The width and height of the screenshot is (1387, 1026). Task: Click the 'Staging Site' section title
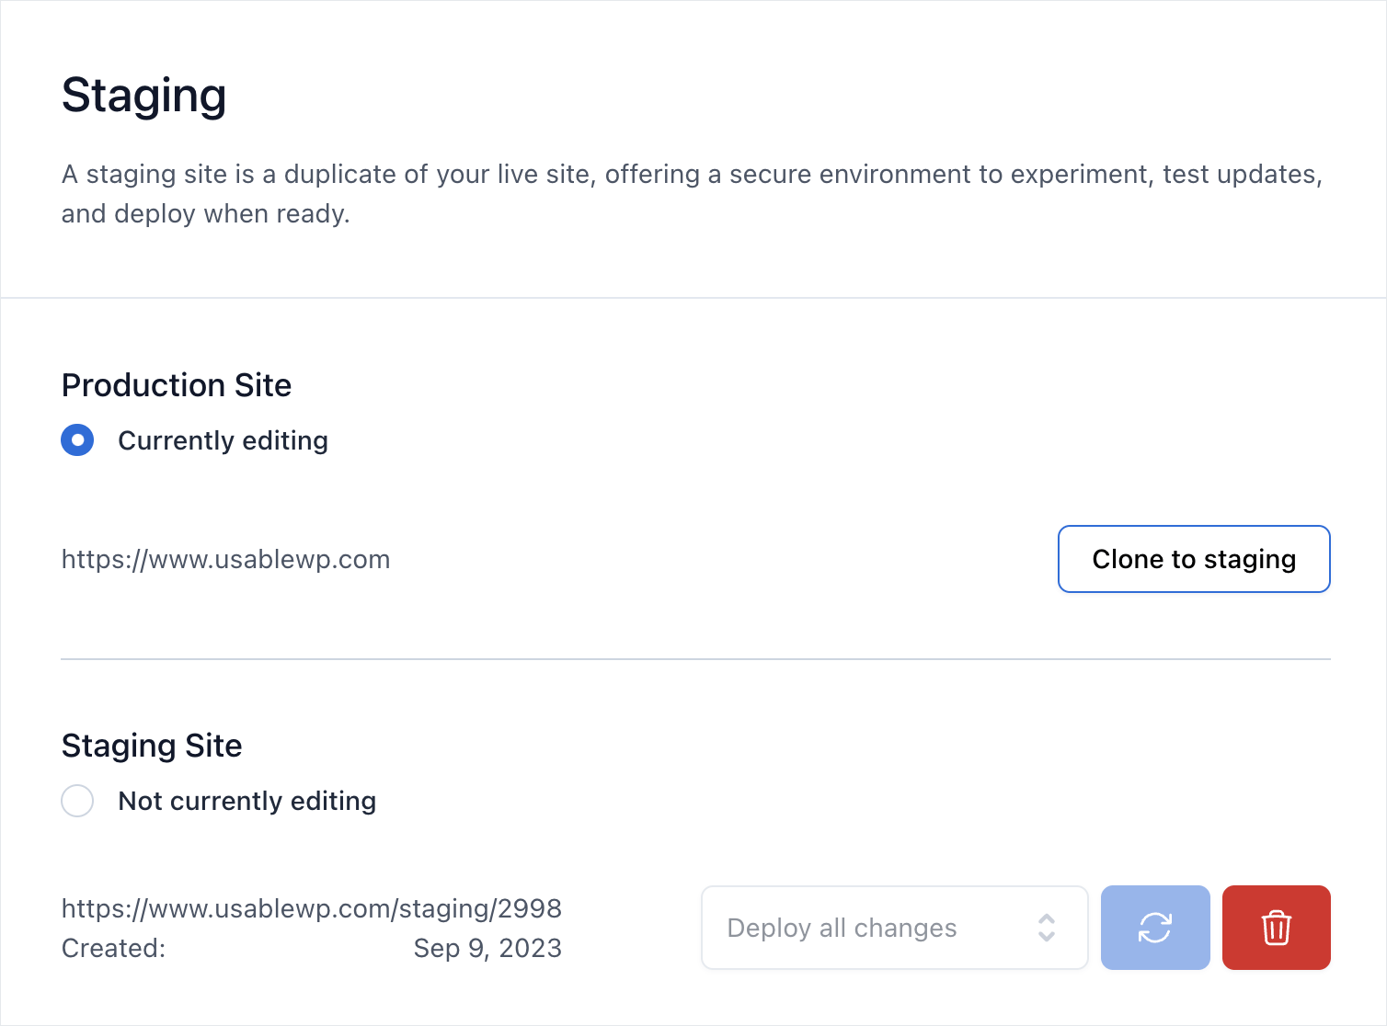(x=152, y=746)
